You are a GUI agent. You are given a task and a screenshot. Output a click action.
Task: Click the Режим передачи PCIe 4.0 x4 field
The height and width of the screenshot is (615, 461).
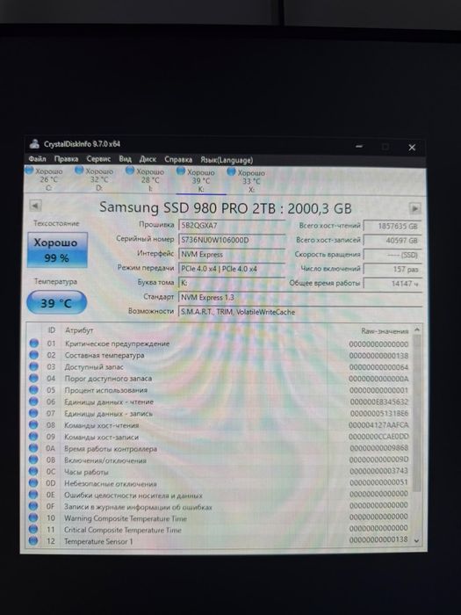pyautogui.click(x=232, y=269)
